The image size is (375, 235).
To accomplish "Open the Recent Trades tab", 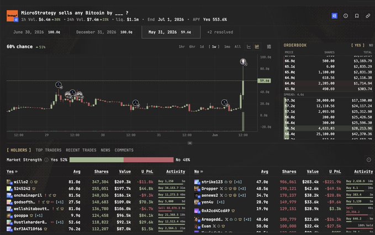I will [x=81, y=150].
